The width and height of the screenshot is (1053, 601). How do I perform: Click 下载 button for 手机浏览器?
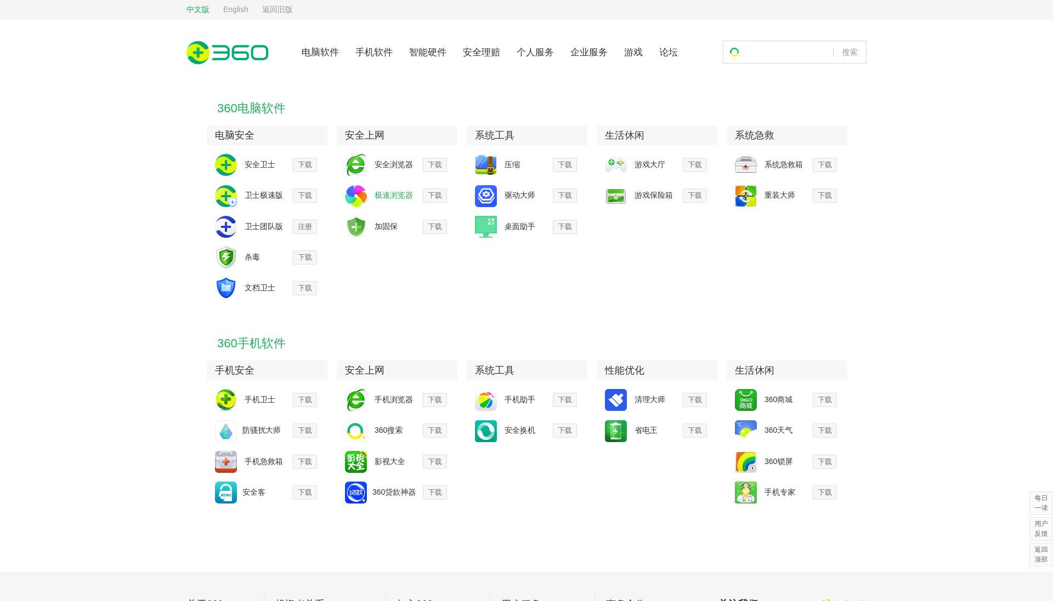[x=435, y=400]
